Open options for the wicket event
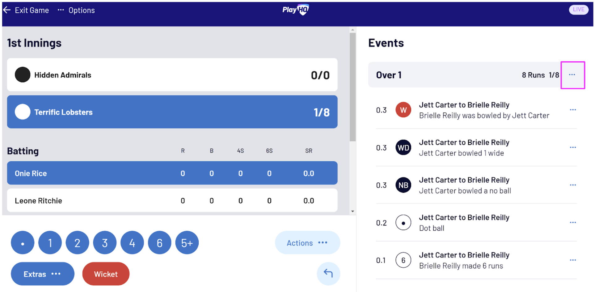Screen dimensions: 595x292 [x=573, y=110]
